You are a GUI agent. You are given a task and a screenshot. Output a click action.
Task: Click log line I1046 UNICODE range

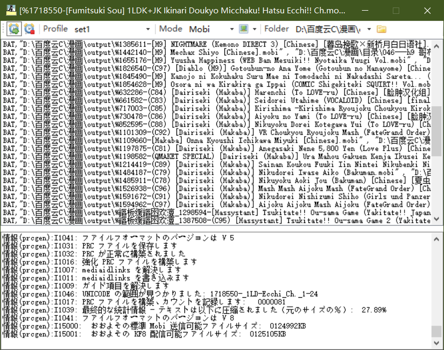coord(160,294)
